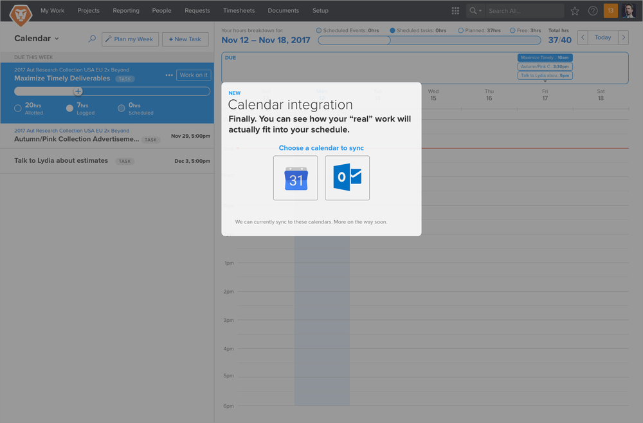The image size is (643, 423).
Task: Open Autumn/Pink C.. 3:30pm due chip
Action: click(545, 66)
